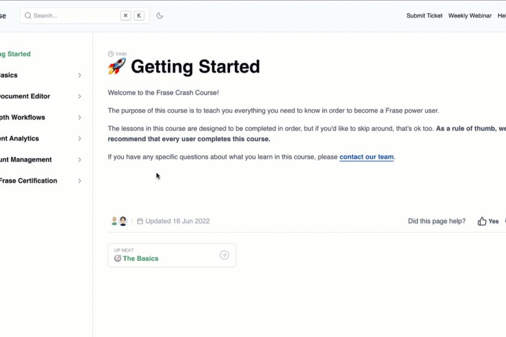506x337 pixels.
Task: Click the arrow circle in Up Next card
Action: 224,255
